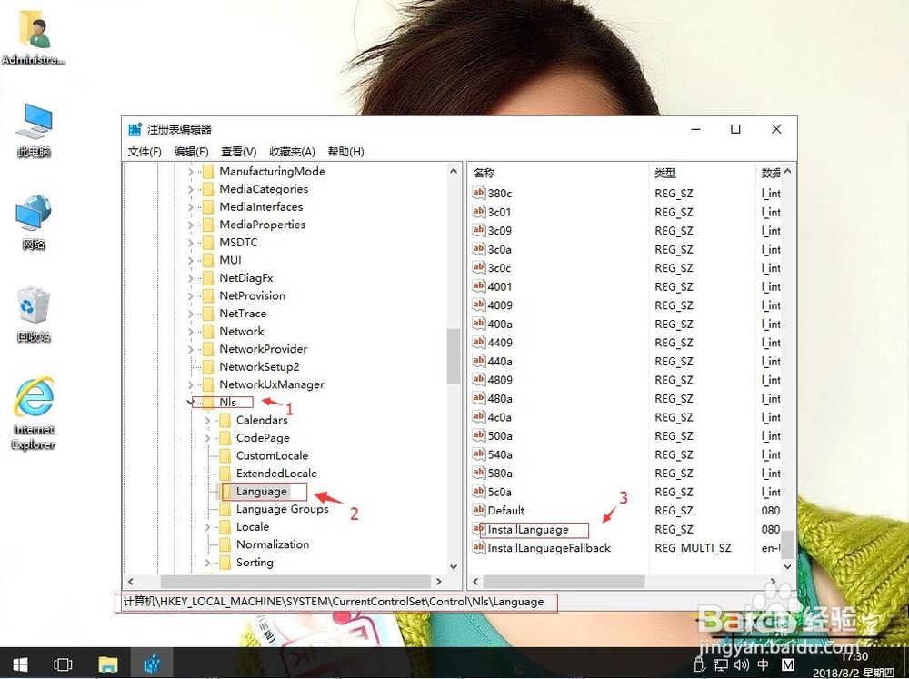Open the 编辑(E) menu
Image resolution: width=909 pixels, height=679 pixels.
191,151
